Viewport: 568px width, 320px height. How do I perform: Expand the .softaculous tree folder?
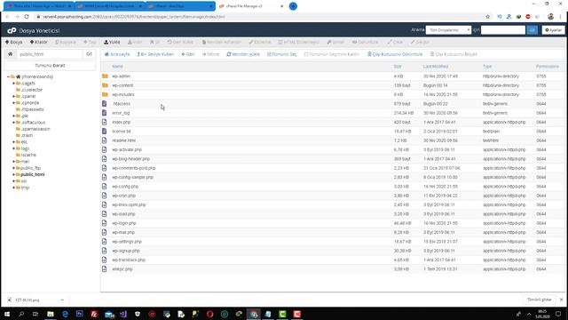pos(14,123)
